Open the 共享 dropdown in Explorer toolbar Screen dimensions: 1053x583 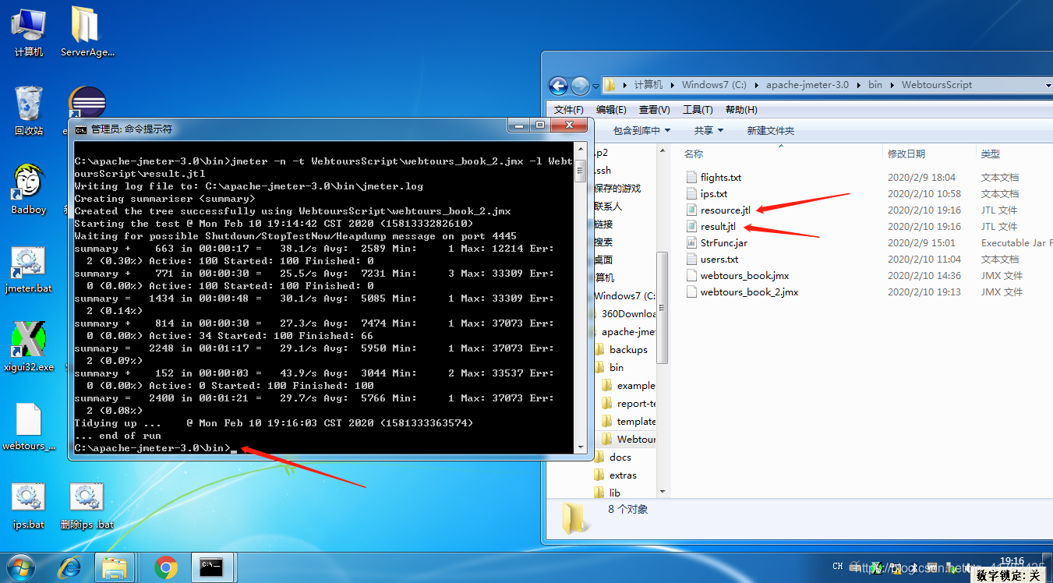pos(709,130)
